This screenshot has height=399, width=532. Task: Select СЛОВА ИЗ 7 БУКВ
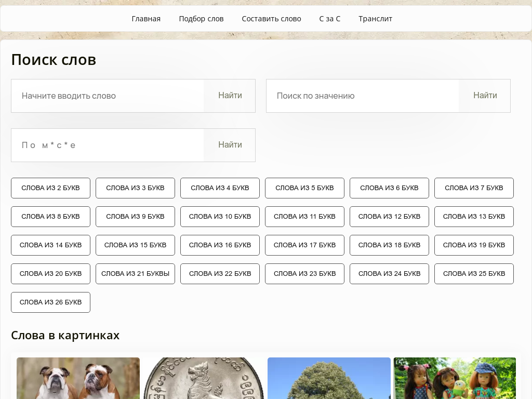(474, 188)
